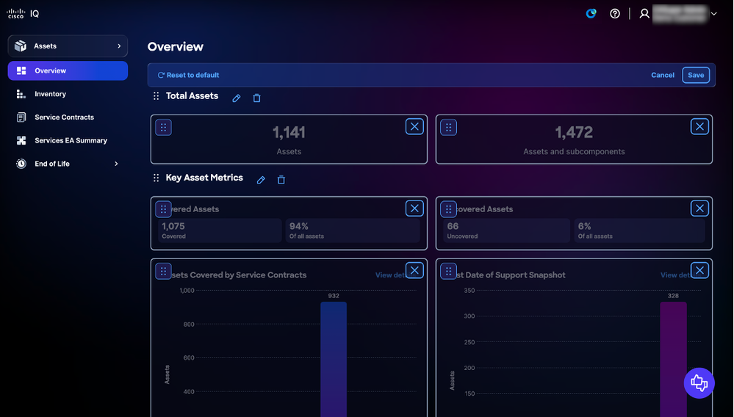Click drag handle on Assets and subcomponents card
Viewport: 734px width, 417px height.
pos(448,127)
